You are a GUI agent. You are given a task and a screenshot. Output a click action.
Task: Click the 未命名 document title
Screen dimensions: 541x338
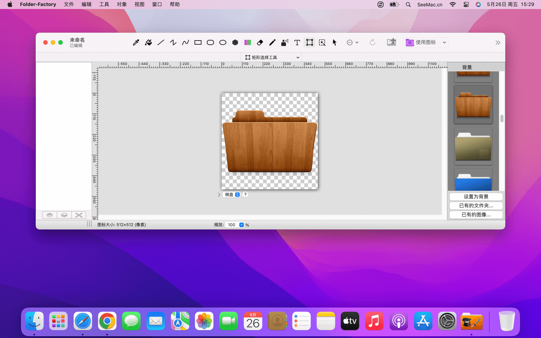(x=77, y=40)
